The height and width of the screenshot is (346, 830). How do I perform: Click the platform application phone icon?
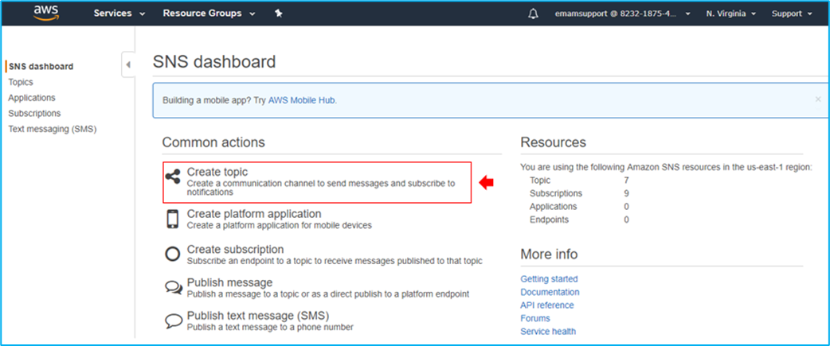(173, 219)
